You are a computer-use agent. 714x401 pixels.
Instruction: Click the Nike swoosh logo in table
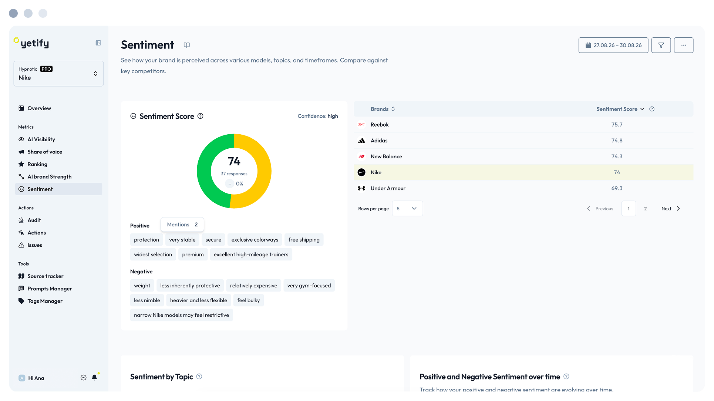pyautogui.click(x=361, y=172)
